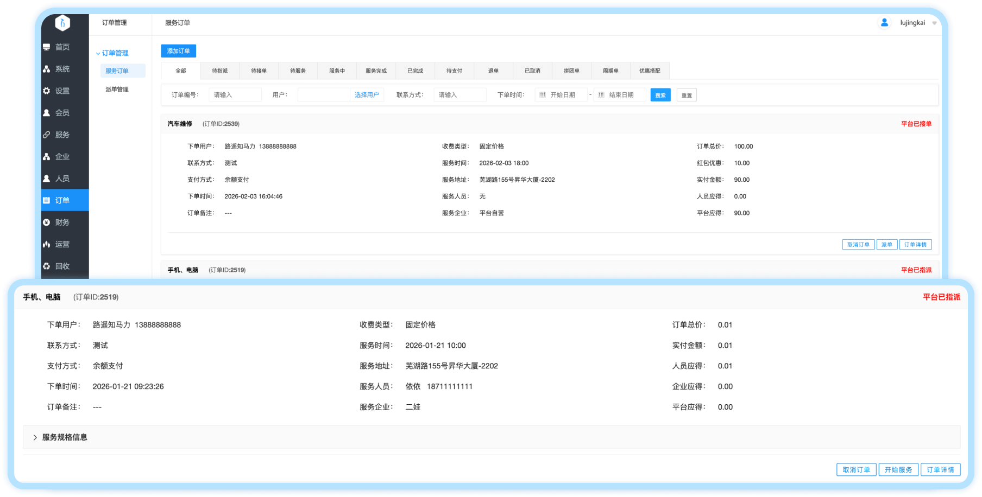Image resolution: width=982 pixels, height=497 pixels.
Task: Open the lujingkai account dropdown arrow
Action: coord(934,23)
